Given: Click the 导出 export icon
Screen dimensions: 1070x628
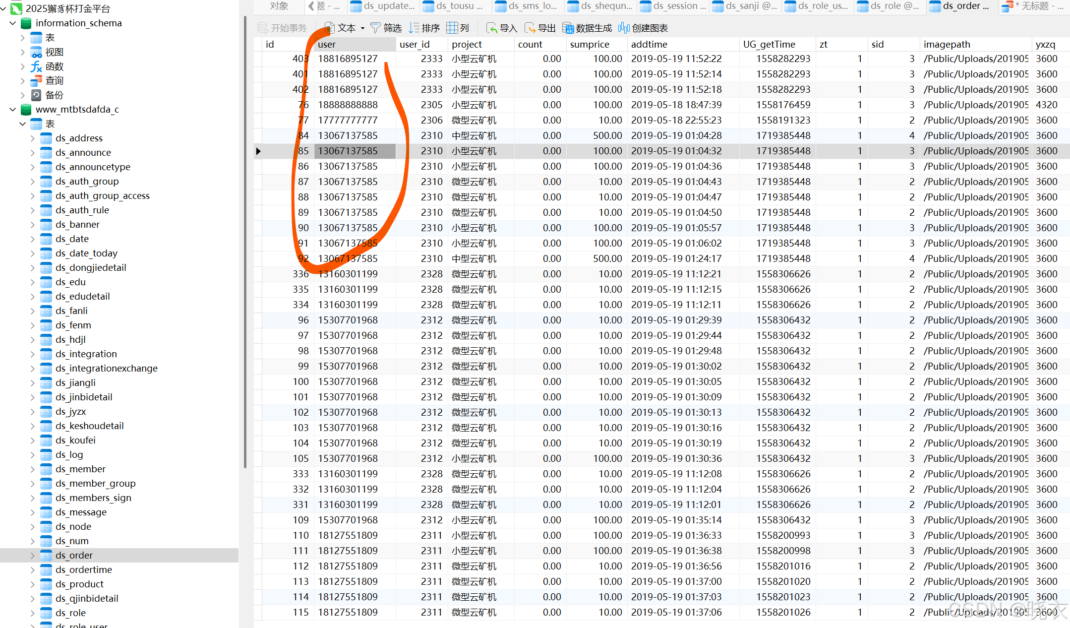Looking at the screenshot, I should pyautogui.click(x=530, y=28).
